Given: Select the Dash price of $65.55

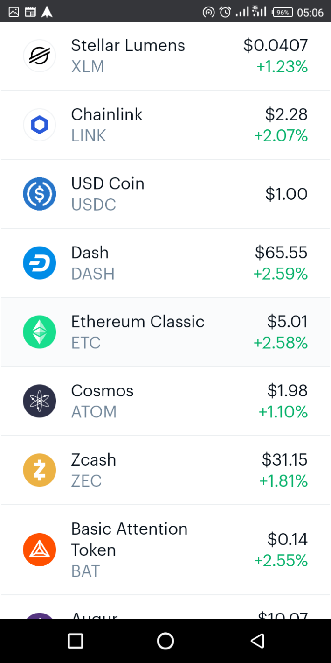Looking at the screenshot, I should (x=281, y=253).
